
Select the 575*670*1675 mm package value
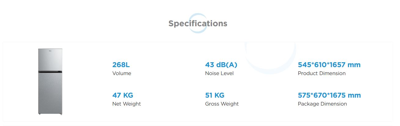329,95
